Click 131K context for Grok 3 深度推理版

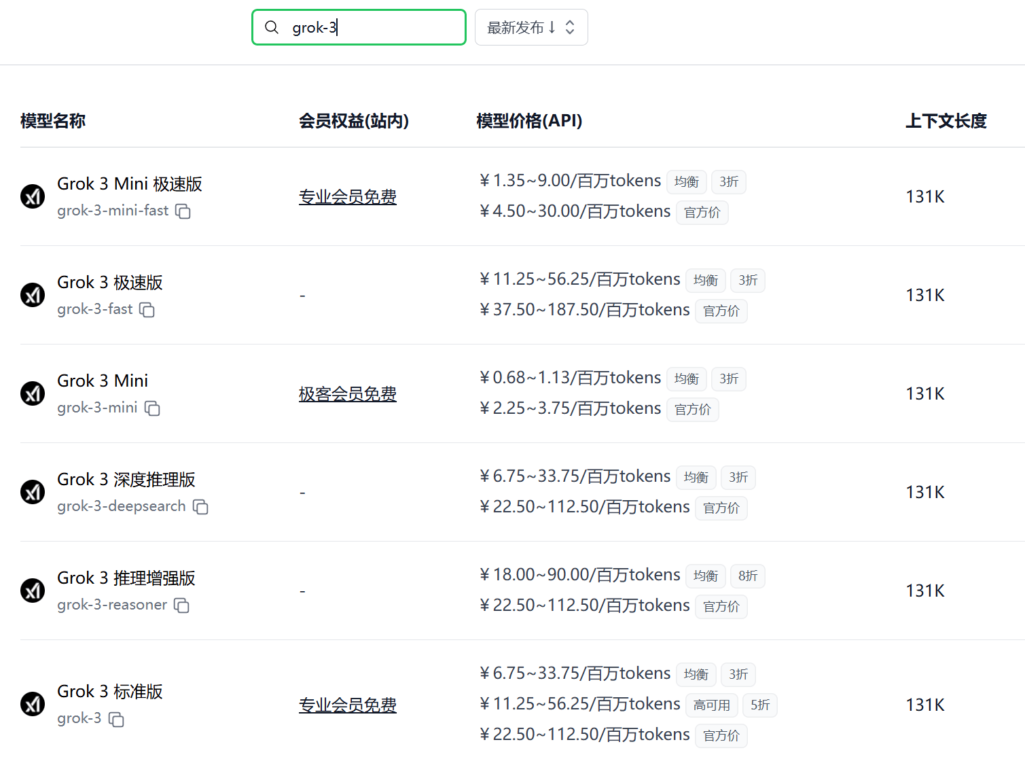coord(925,492)
